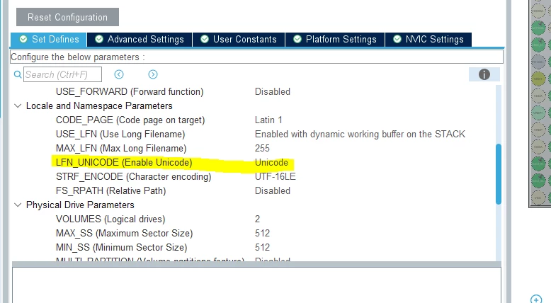Focus the Search (Ctrl+F) field
The image size is (551, 303).
point(62,74)
